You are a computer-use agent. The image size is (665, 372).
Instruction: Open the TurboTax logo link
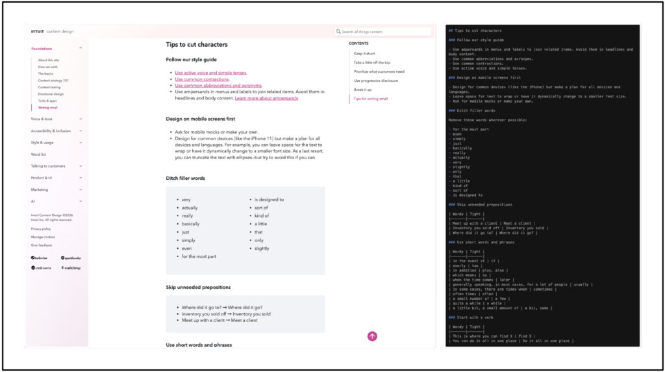tap(39, 258)
